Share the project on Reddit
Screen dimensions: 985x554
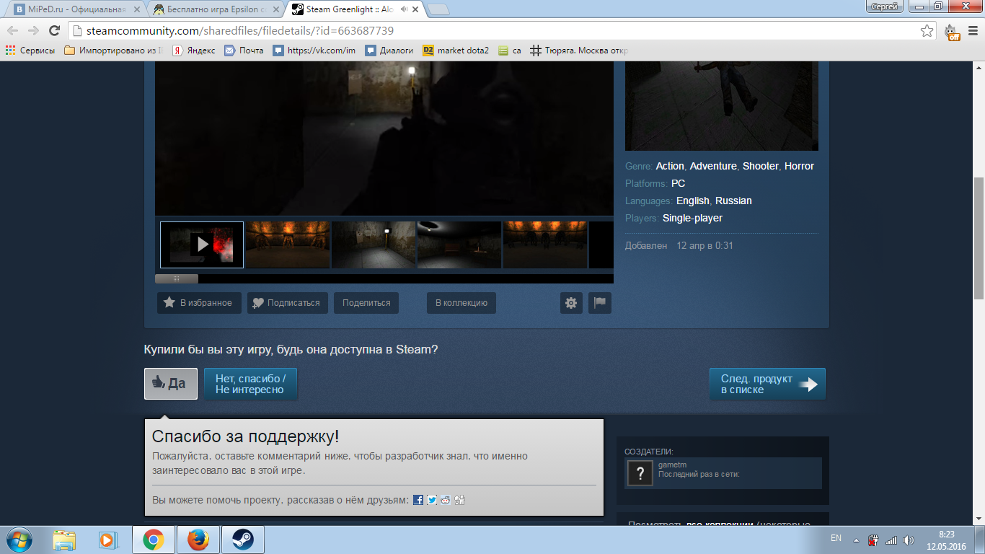(x=446, y=500)
